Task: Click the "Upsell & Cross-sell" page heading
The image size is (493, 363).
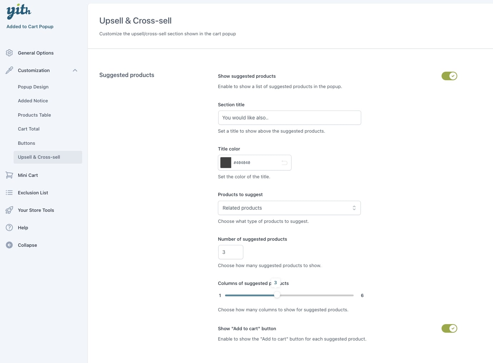Action: coord(135,21)
